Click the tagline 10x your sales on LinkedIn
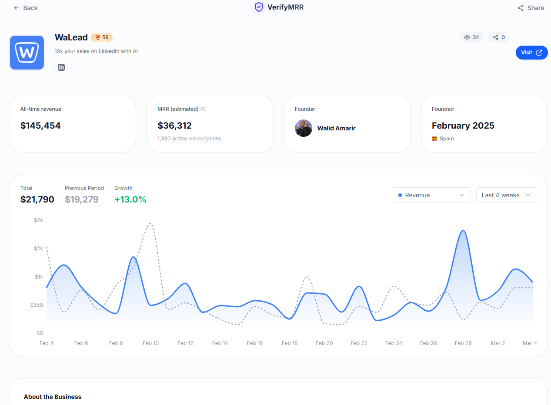This screenshot has height=405, width=551. [x=96, y=51]
